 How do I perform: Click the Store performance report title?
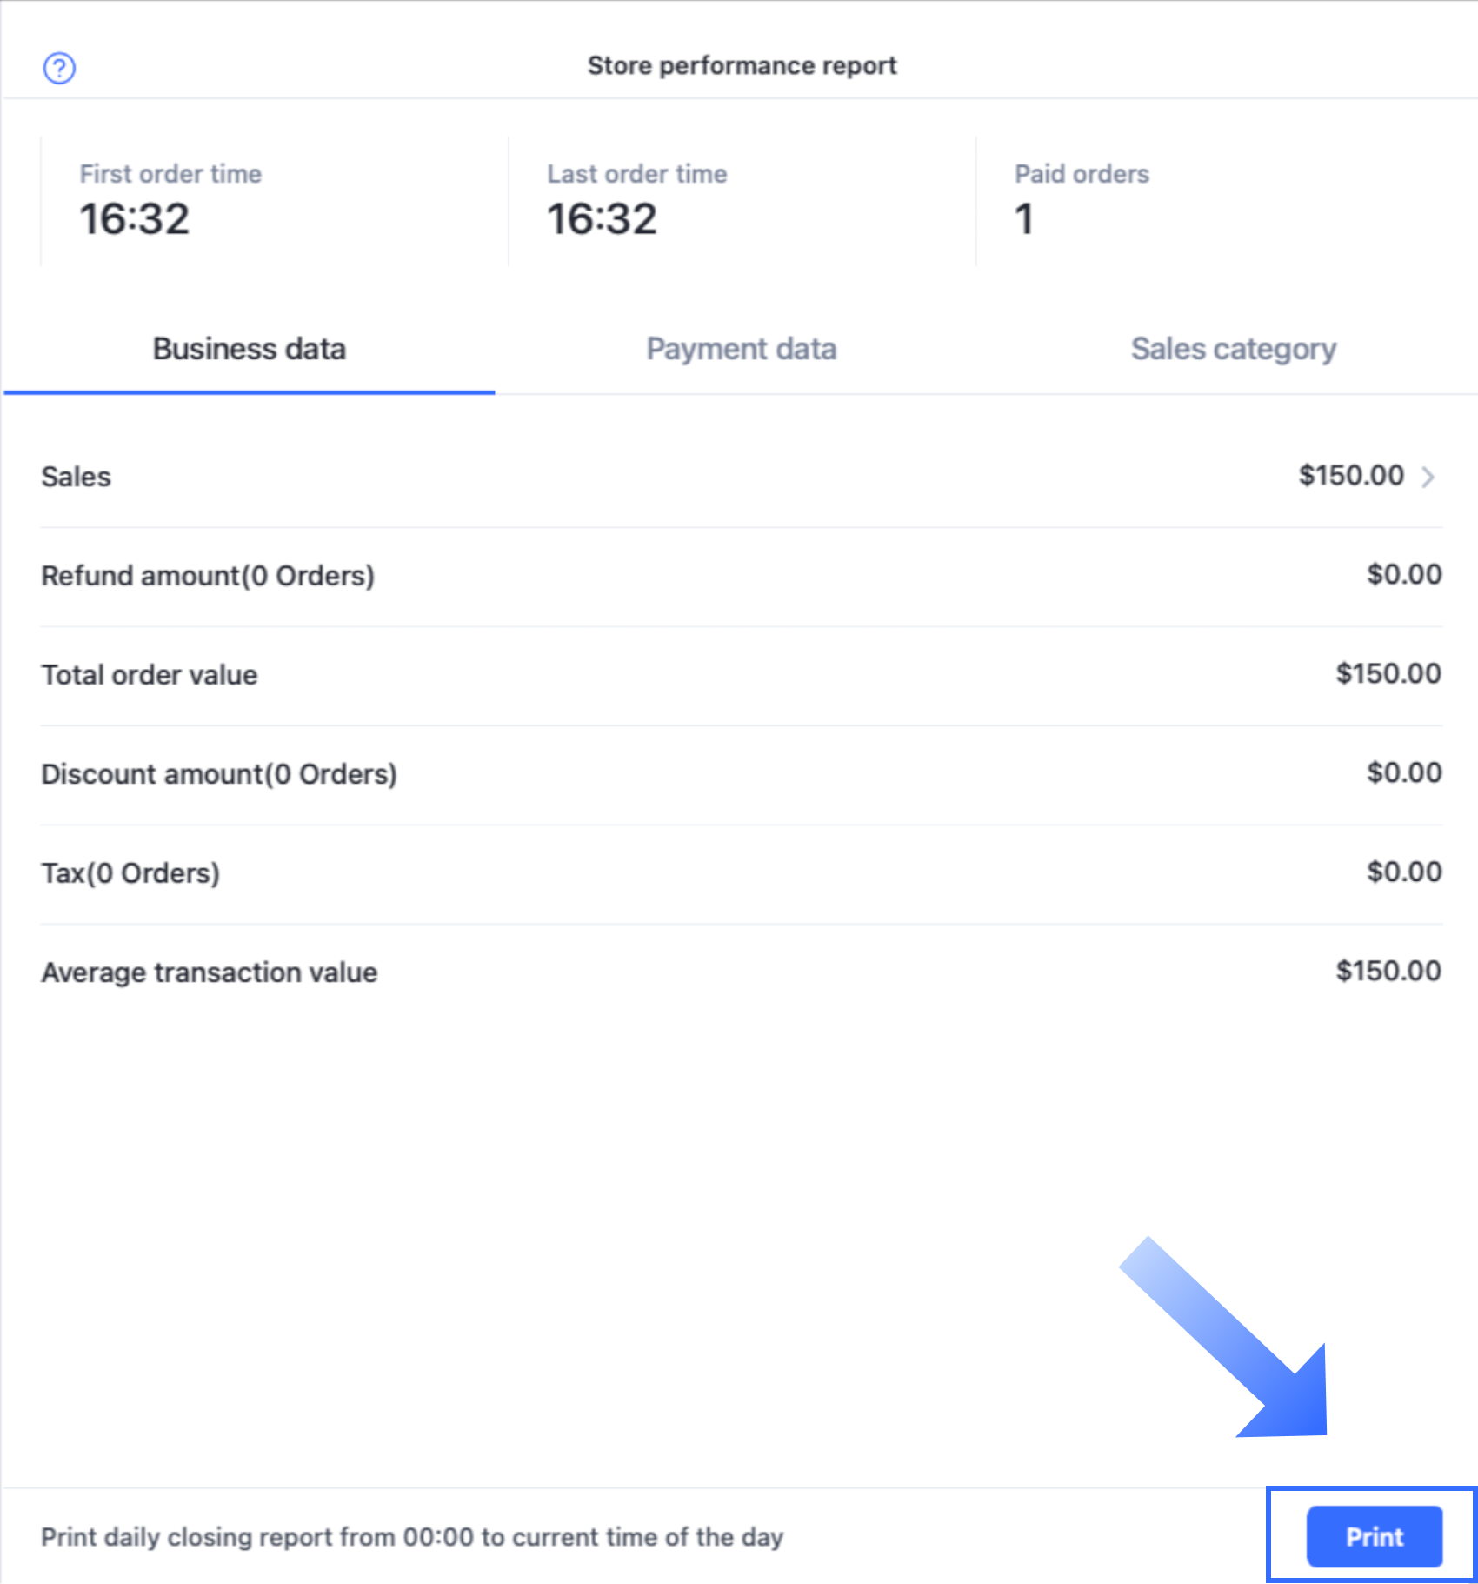(742, 65)
